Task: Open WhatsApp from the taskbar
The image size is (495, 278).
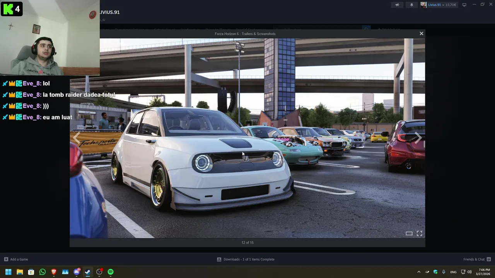Action: [x=43, y=272]
